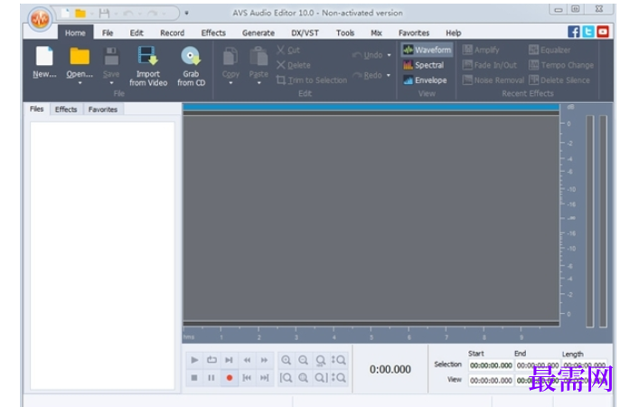Toggle loop playback button
This screenshot has height=407, width=630.
pos(212,360)
